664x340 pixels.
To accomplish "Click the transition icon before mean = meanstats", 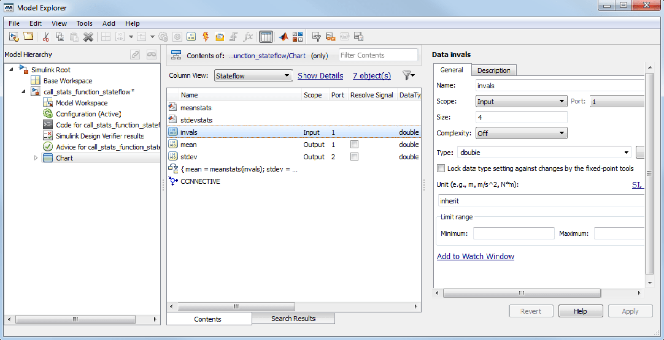I will [x=173, y=169].
